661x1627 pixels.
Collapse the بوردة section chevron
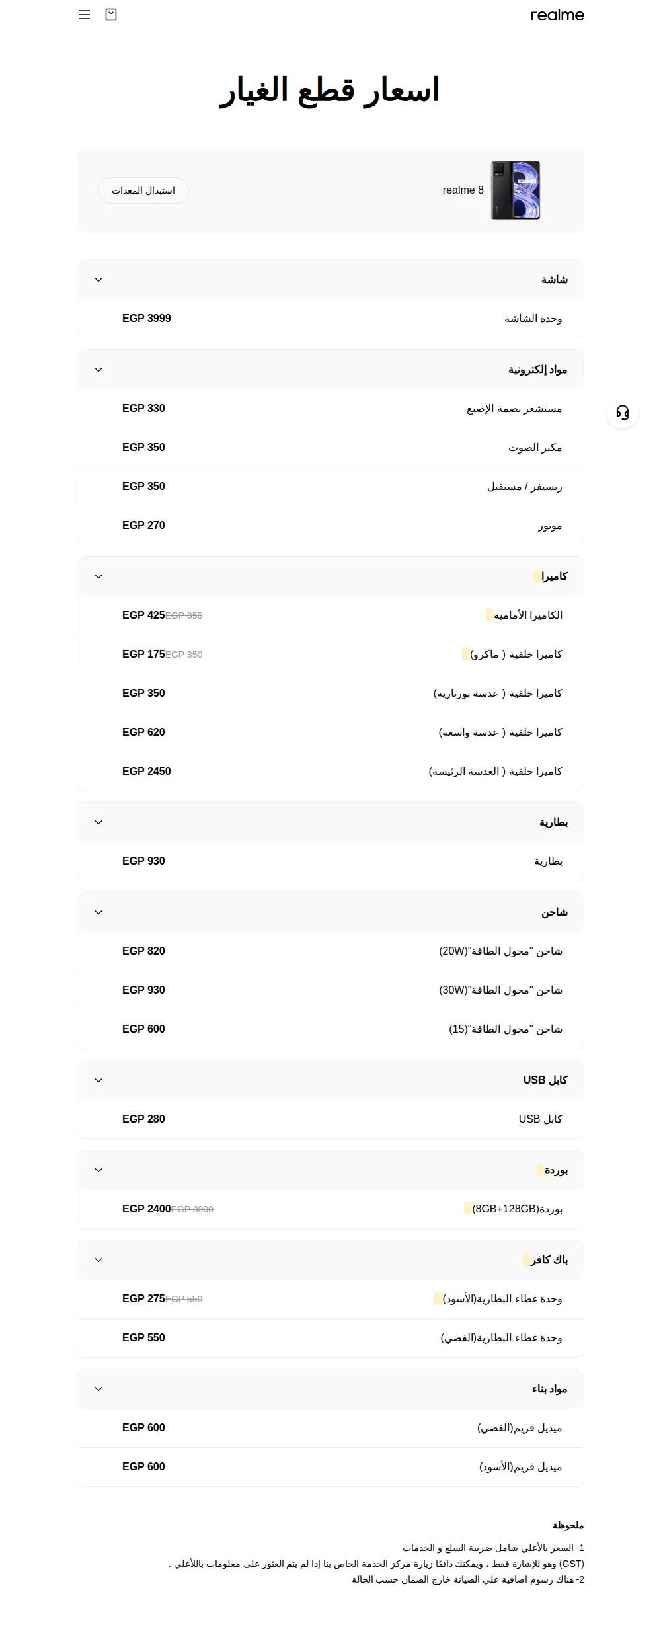[x=98, y=1170]
